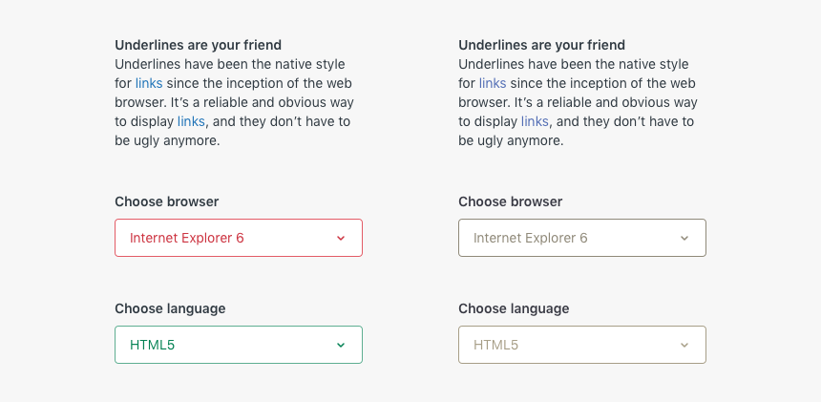
Task: Follow the 'links' link after 'for' in the right paragraph
Action: click(493, 83)
